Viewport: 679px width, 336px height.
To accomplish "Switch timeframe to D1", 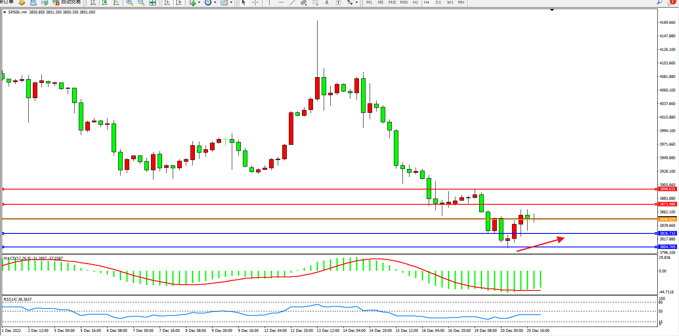I will click(x=438, y=2).
